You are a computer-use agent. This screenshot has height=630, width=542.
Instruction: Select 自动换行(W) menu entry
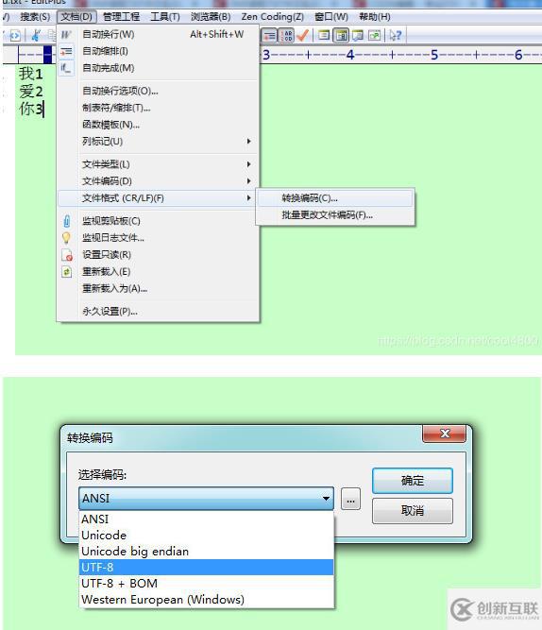159,35
